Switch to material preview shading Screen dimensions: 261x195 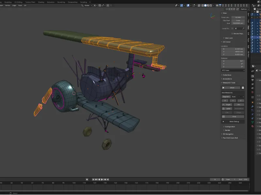208,6
